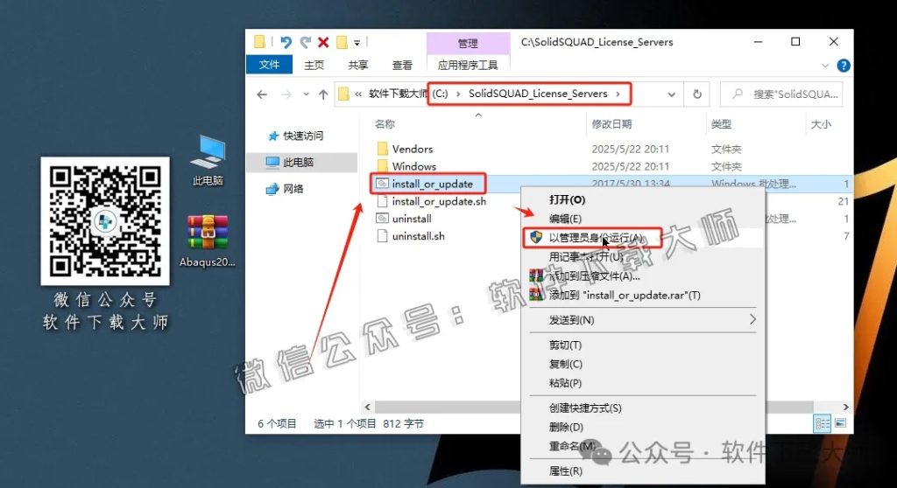Select the Windows folder icon
Screen dimensions: 897x488
pos(383,166)
